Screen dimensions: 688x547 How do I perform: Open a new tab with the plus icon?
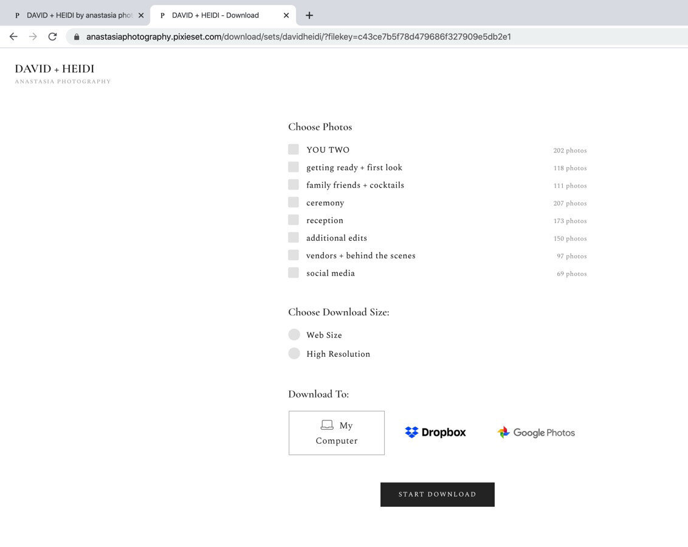click(309, 15)
